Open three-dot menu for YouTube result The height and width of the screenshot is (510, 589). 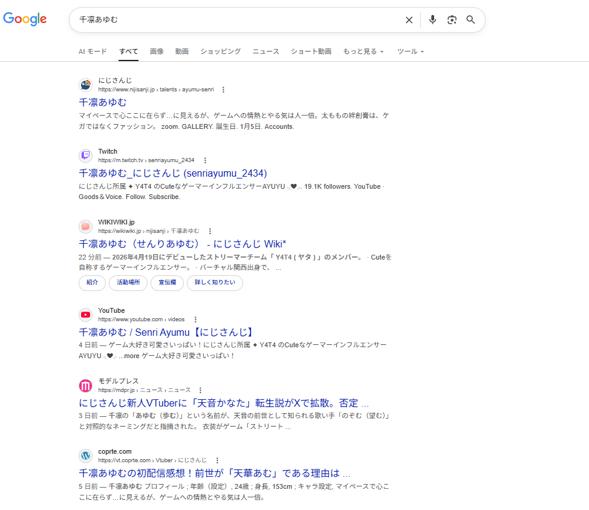point(195,319)
